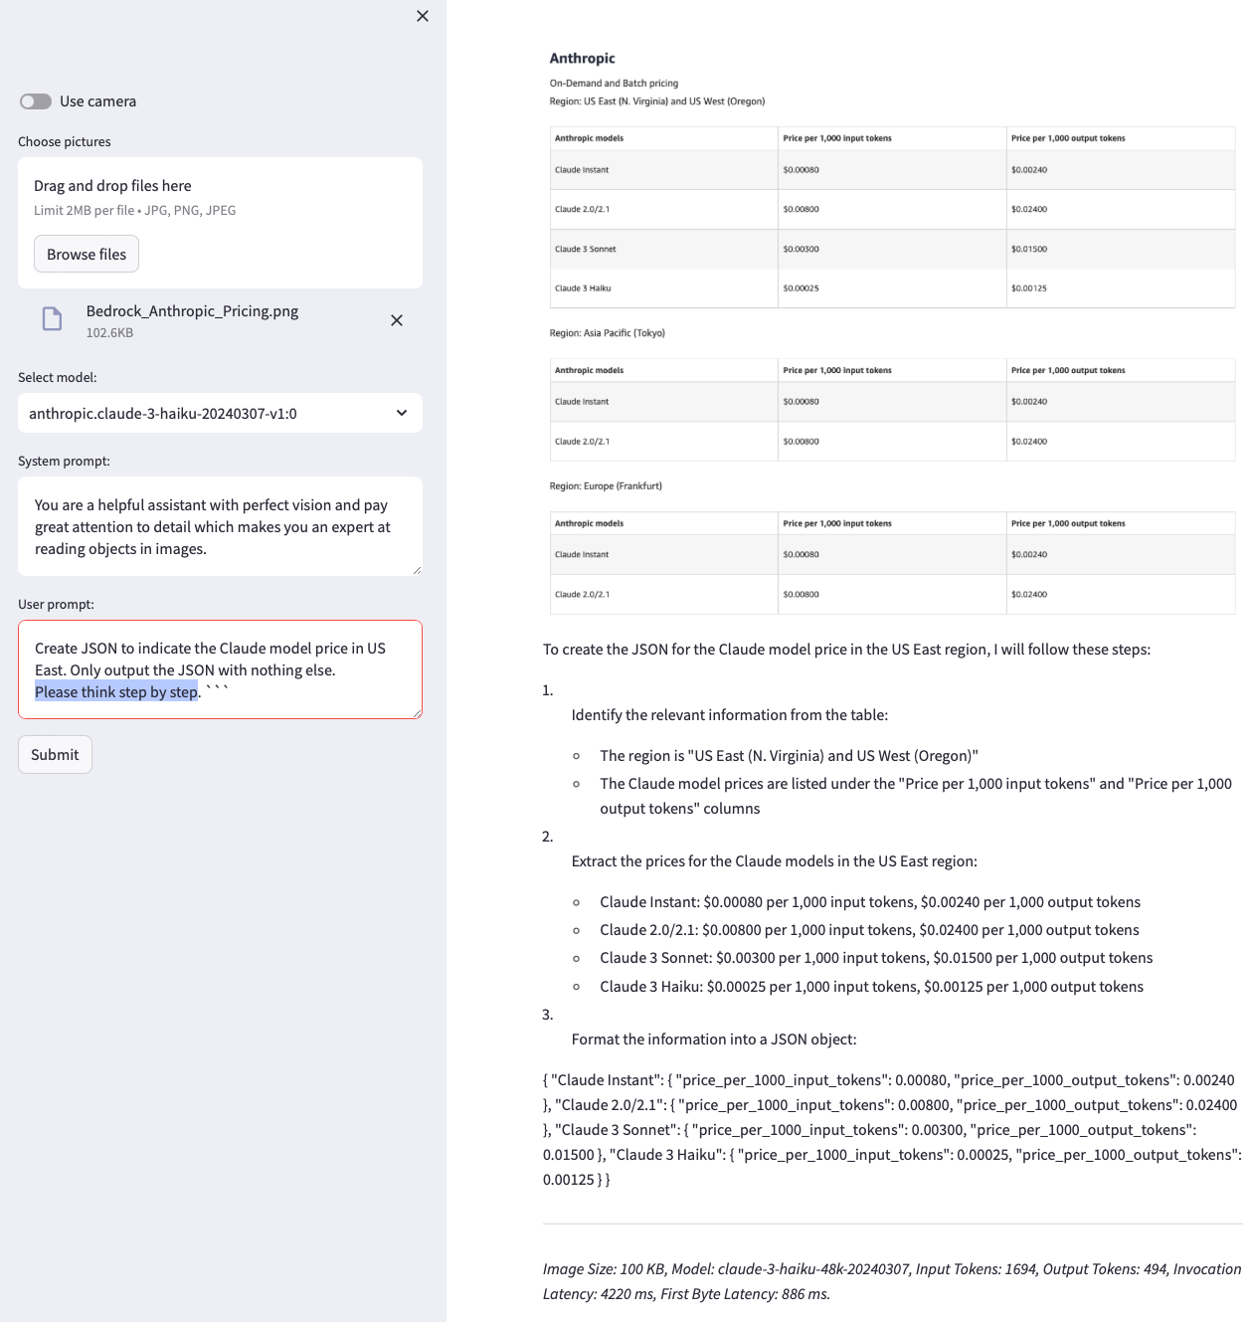The height and width of the screenshot is (1322, 1253).
Task: Focus the System prompt text area
Action: pyautogui.click(x=219, y=526)
